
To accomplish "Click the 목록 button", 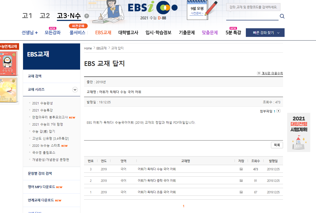I will [x=277, y=145].
